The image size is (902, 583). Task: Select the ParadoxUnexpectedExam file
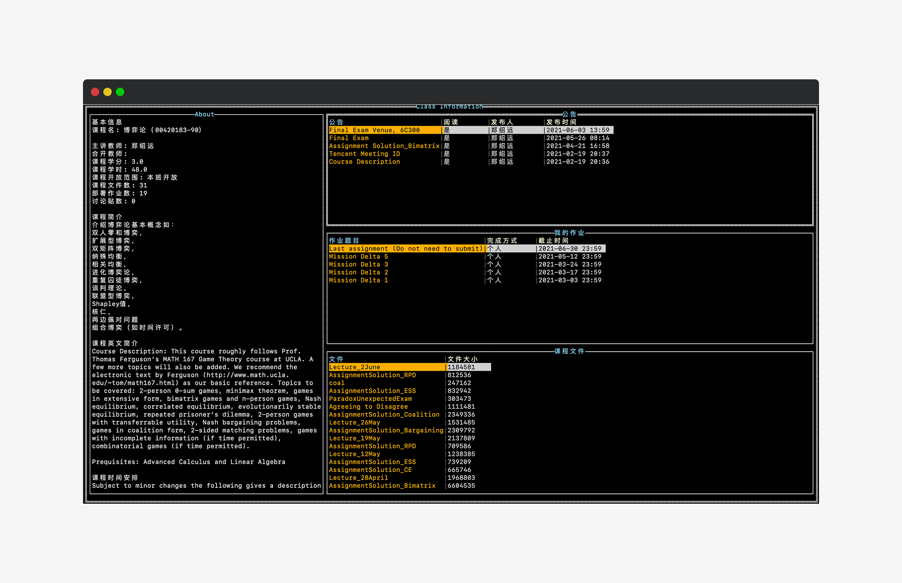[x=370, y=399]
